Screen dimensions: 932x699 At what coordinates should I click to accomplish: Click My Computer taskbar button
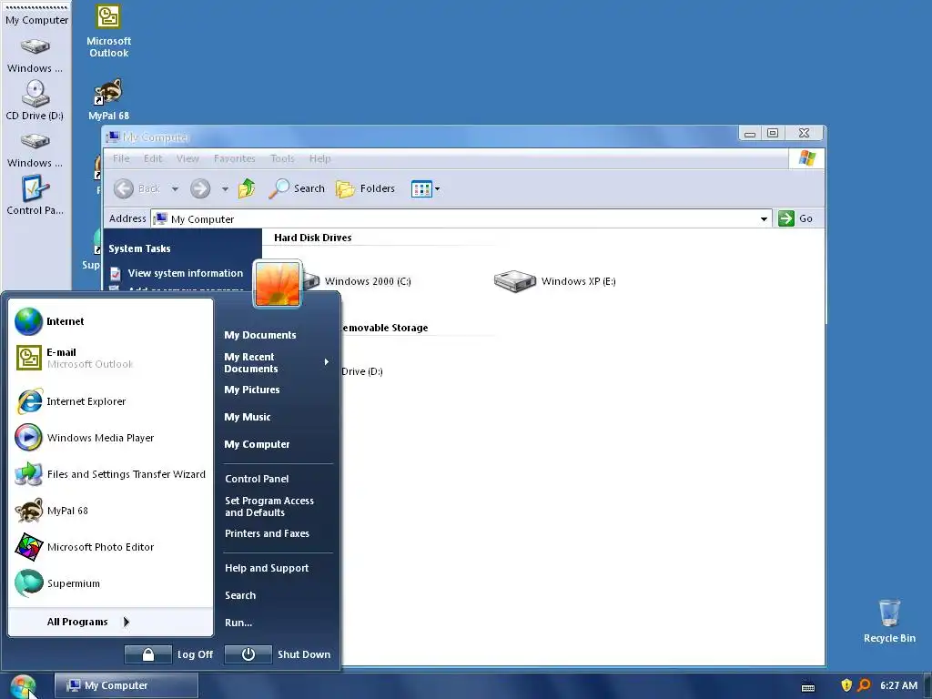(x=126, y=686)
